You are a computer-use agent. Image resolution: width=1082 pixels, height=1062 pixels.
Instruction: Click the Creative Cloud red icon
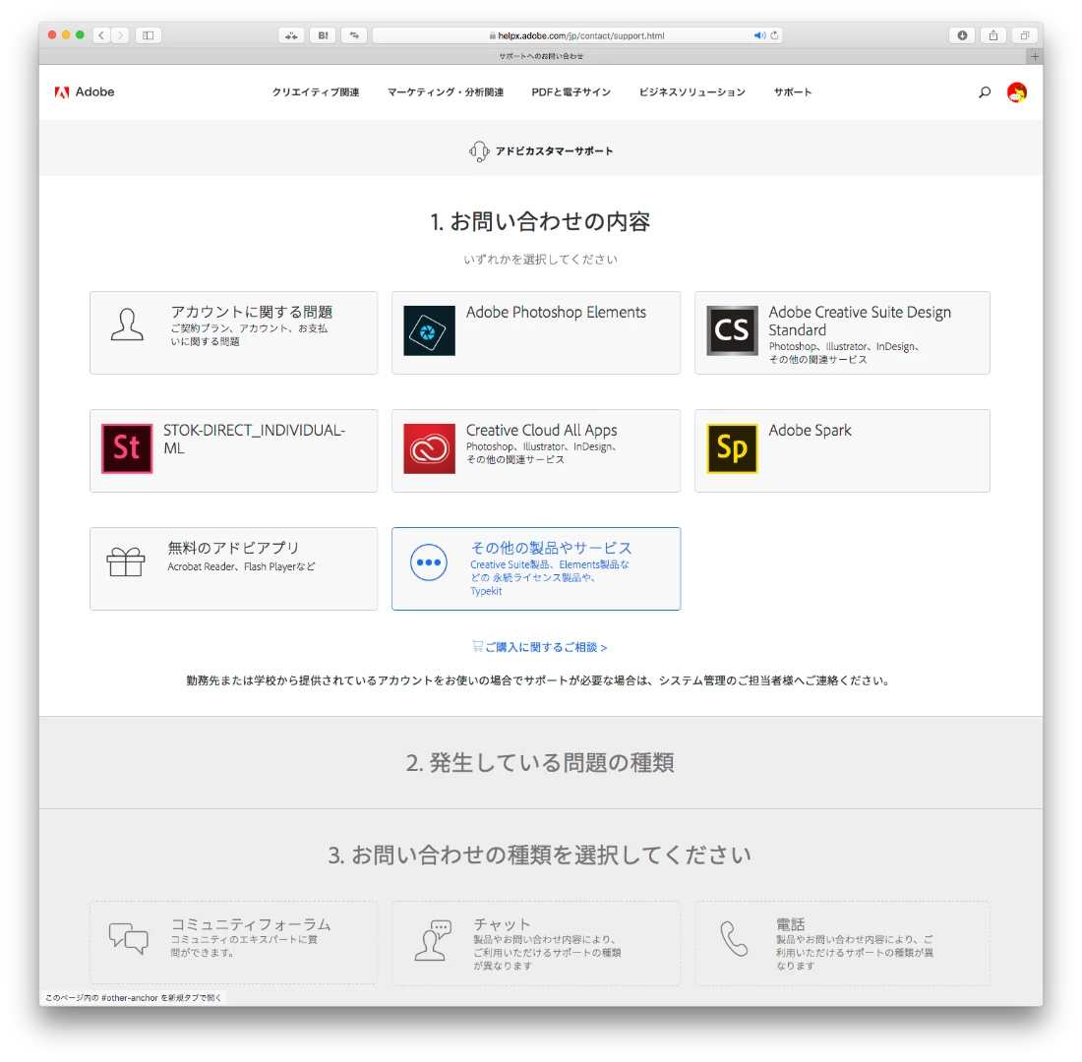pyautogui.click(x=429, y=448)
